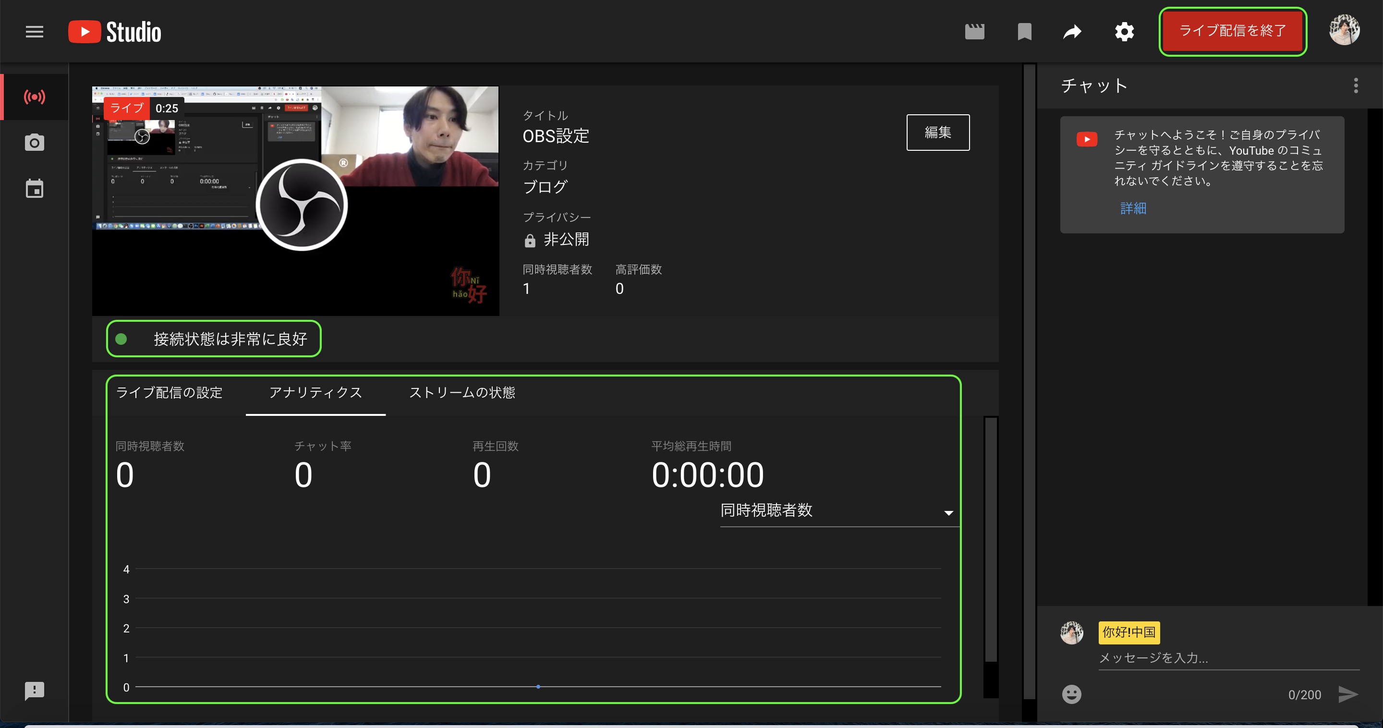
Task: Click the bookmark stream marker icon
Action: tap(1024, 32)
